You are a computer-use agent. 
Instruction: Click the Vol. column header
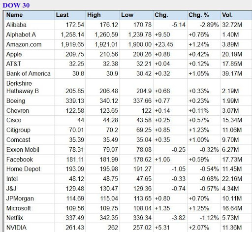(227, 15)
